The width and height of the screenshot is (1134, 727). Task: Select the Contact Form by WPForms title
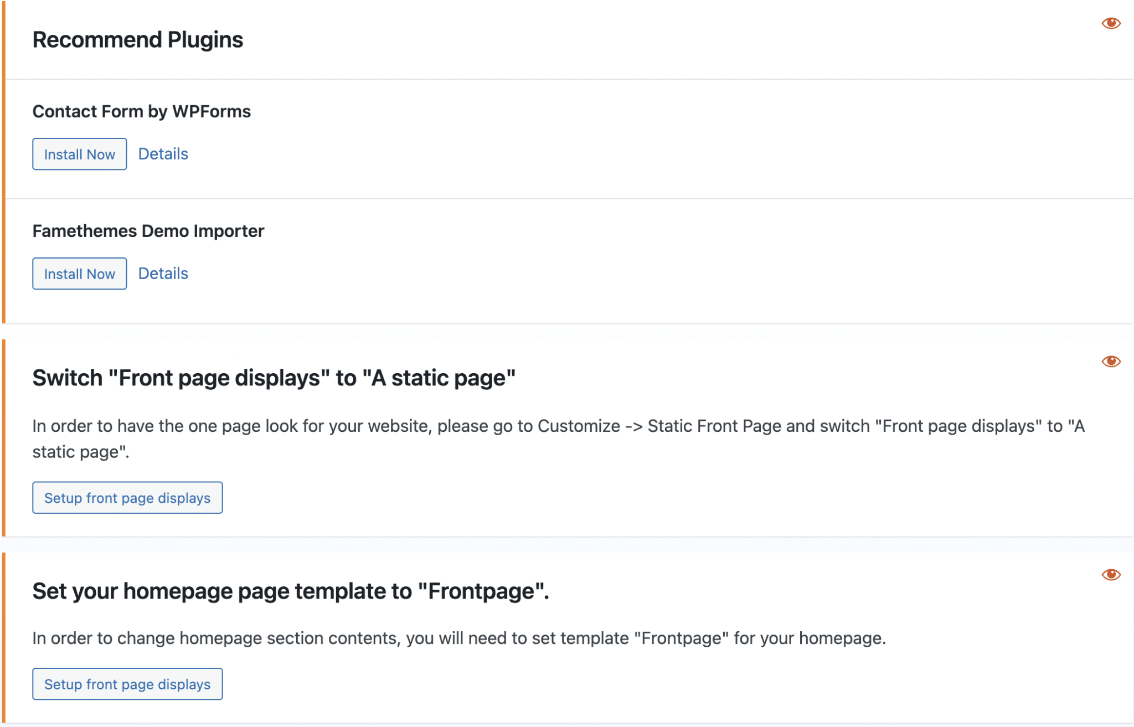point(141,111)
